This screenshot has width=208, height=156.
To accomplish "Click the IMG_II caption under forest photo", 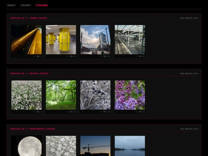I will click(71, 112).
